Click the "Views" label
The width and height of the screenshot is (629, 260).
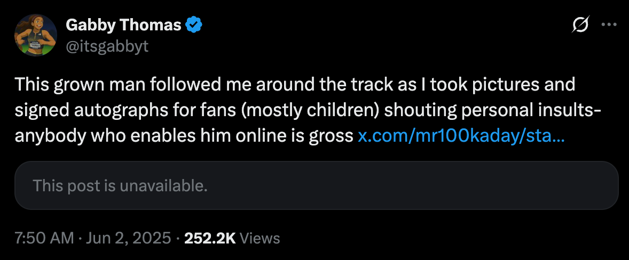[260, 238]
